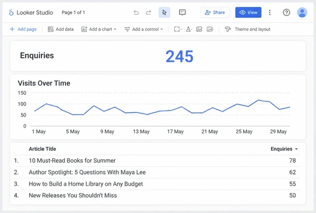Select the Enquiries scorecard value 245
Viewport: 316px width, 213px height.
[180, 56]
